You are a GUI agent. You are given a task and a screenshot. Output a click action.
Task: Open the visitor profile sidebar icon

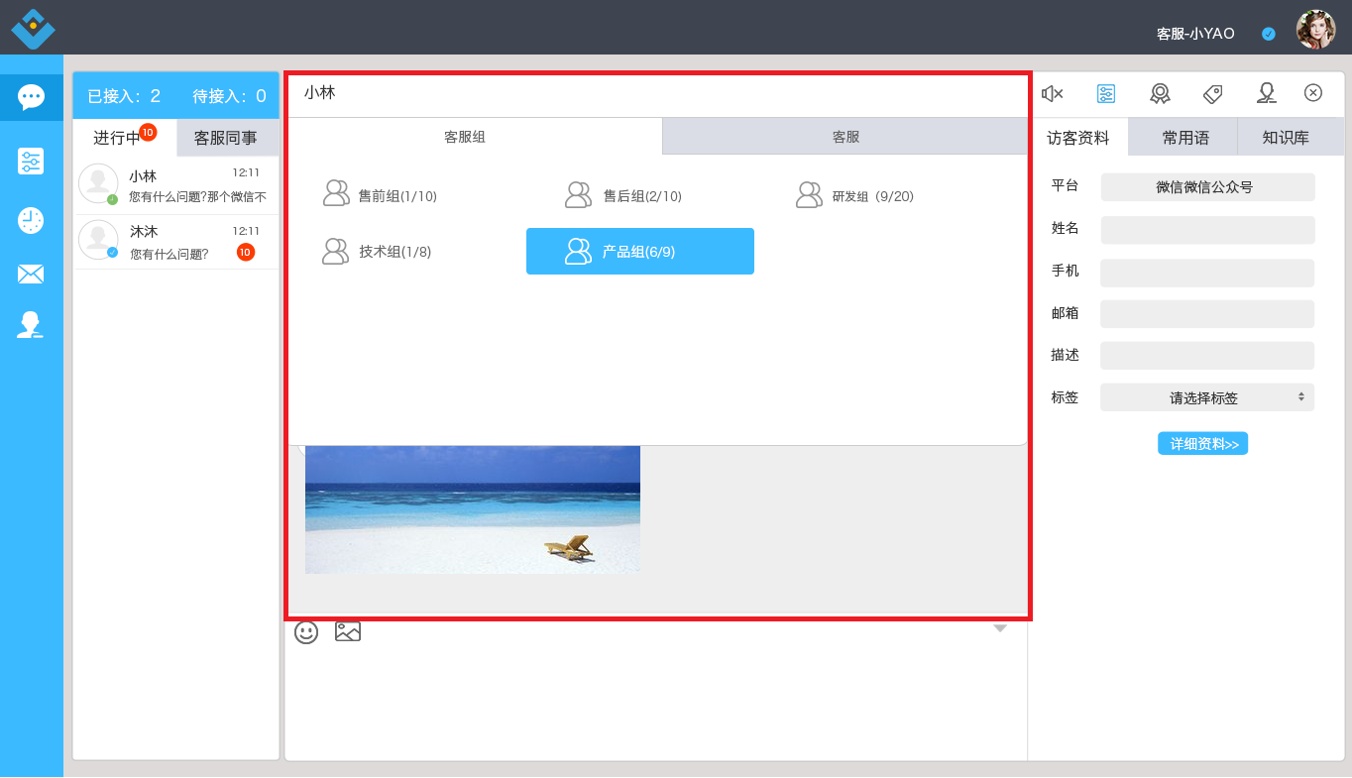point(31,325)
